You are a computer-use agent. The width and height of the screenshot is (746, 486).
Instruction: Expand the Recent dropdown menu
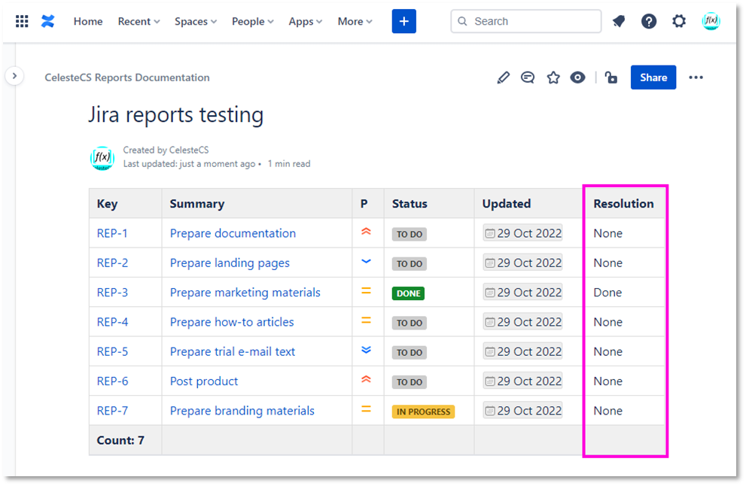point(139,21)
